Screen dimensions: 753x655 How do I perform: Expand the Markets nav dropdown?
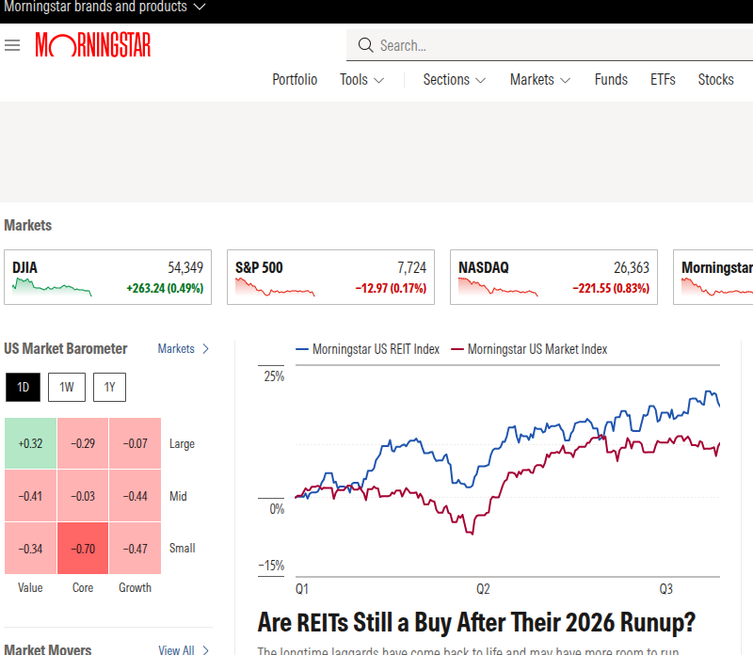click(x=540, y=79)
